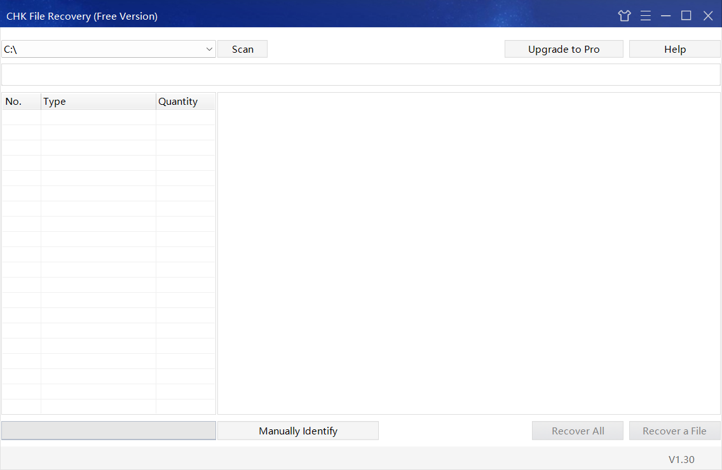This screenshot has height=470, width=722.
Task: Sort by the Quantity column header
Action: click(x=186, y=101)
